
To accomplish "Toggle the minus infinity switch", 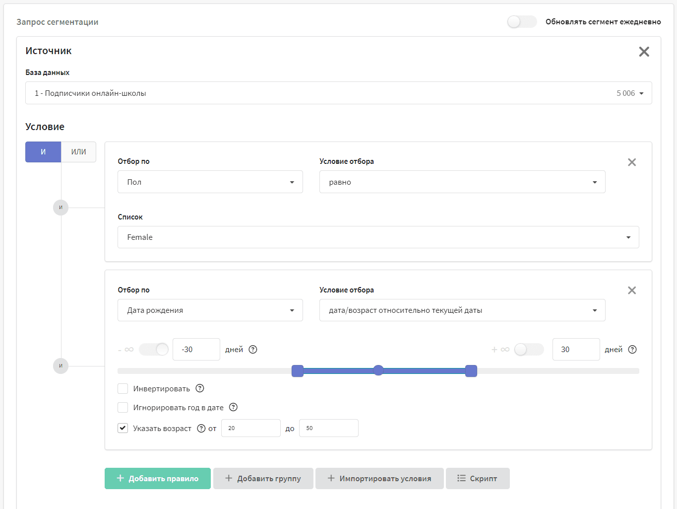I will (154, 350).
